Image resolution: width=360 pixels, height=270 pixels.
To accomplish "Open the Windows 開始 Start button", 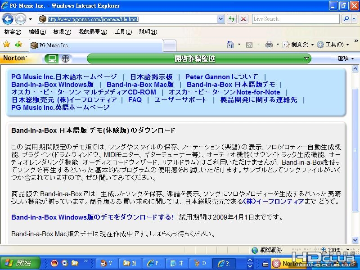I will (20, 263).
